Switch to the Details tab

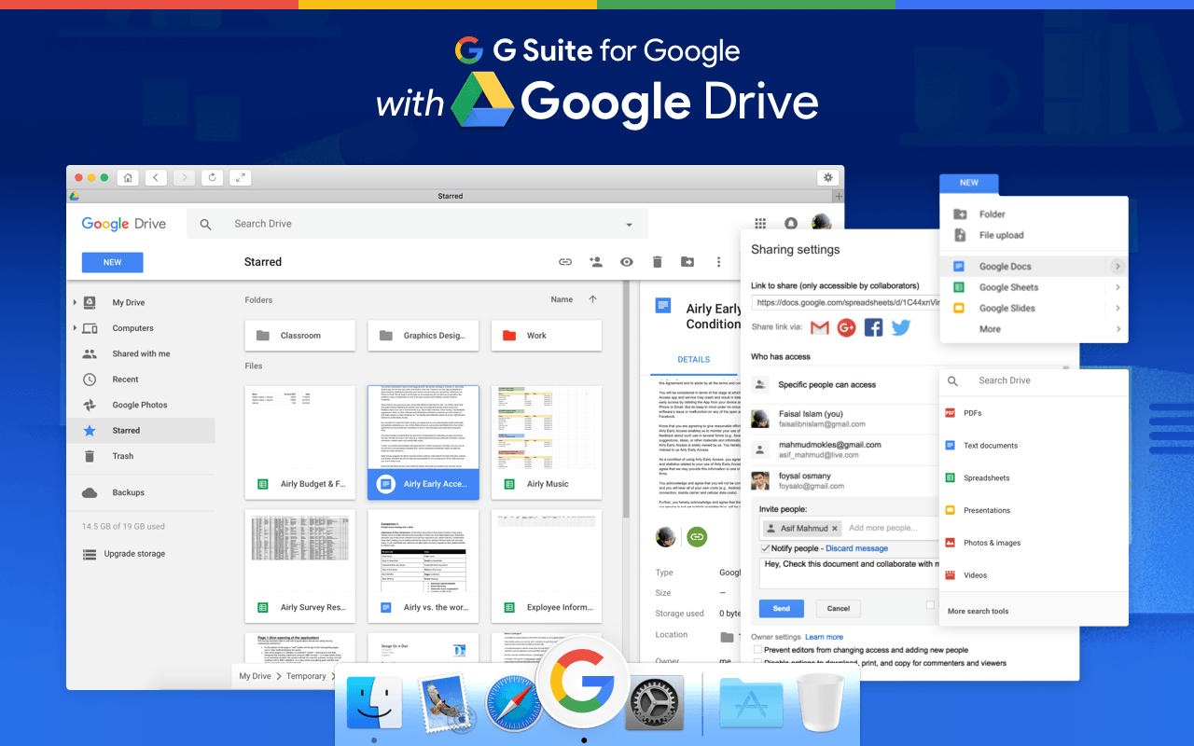pyautogui.click(x=693, y=359)
